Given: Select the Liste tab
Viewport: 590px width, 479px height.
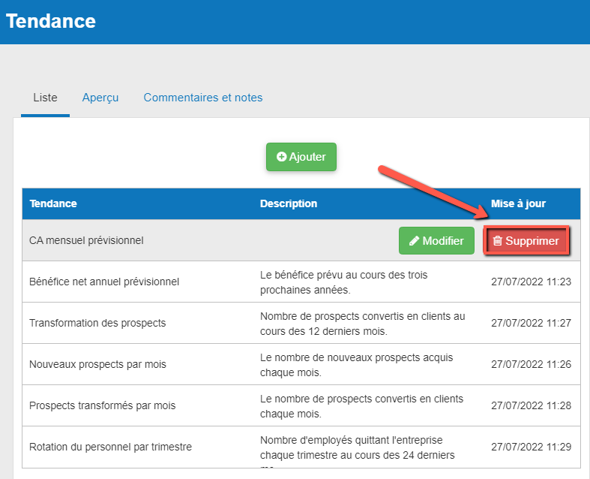Looking at the screenshot, I should pyautogui.click(x=45, y=98).
